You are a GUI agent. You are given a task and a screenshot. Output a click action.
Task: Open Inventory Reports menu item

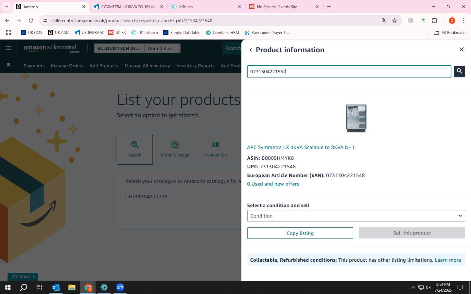[x=195, y=66]
